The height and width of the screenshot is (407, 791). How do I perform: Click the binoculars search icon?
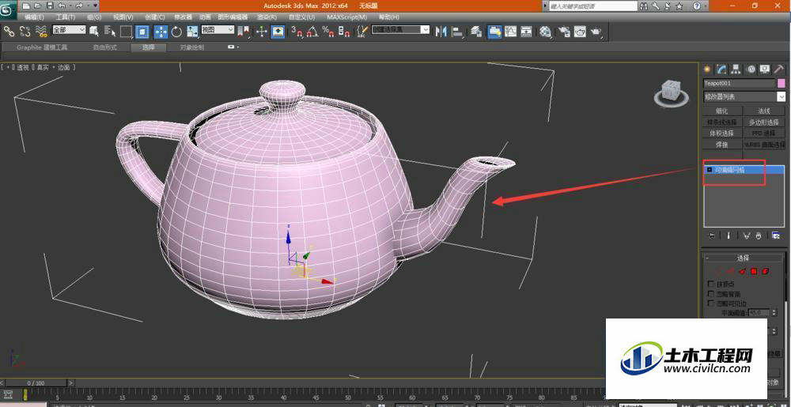pos(644,6)
